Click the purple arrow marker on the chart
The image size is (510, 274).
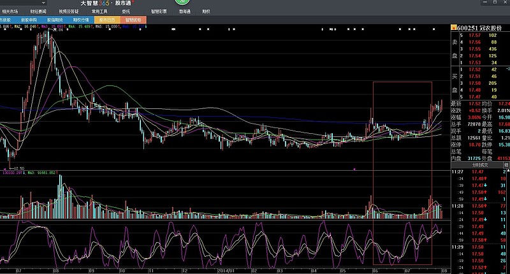(x=354, y=168)
